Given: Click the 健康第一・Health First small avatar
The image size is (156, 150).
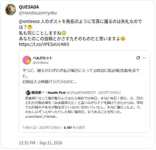Looking at the screenshot, I should [28, 92].
